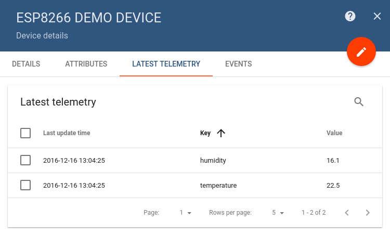390x235 pixels.
Task: Switch to the Attributes tab
Action: pos(86,64)
